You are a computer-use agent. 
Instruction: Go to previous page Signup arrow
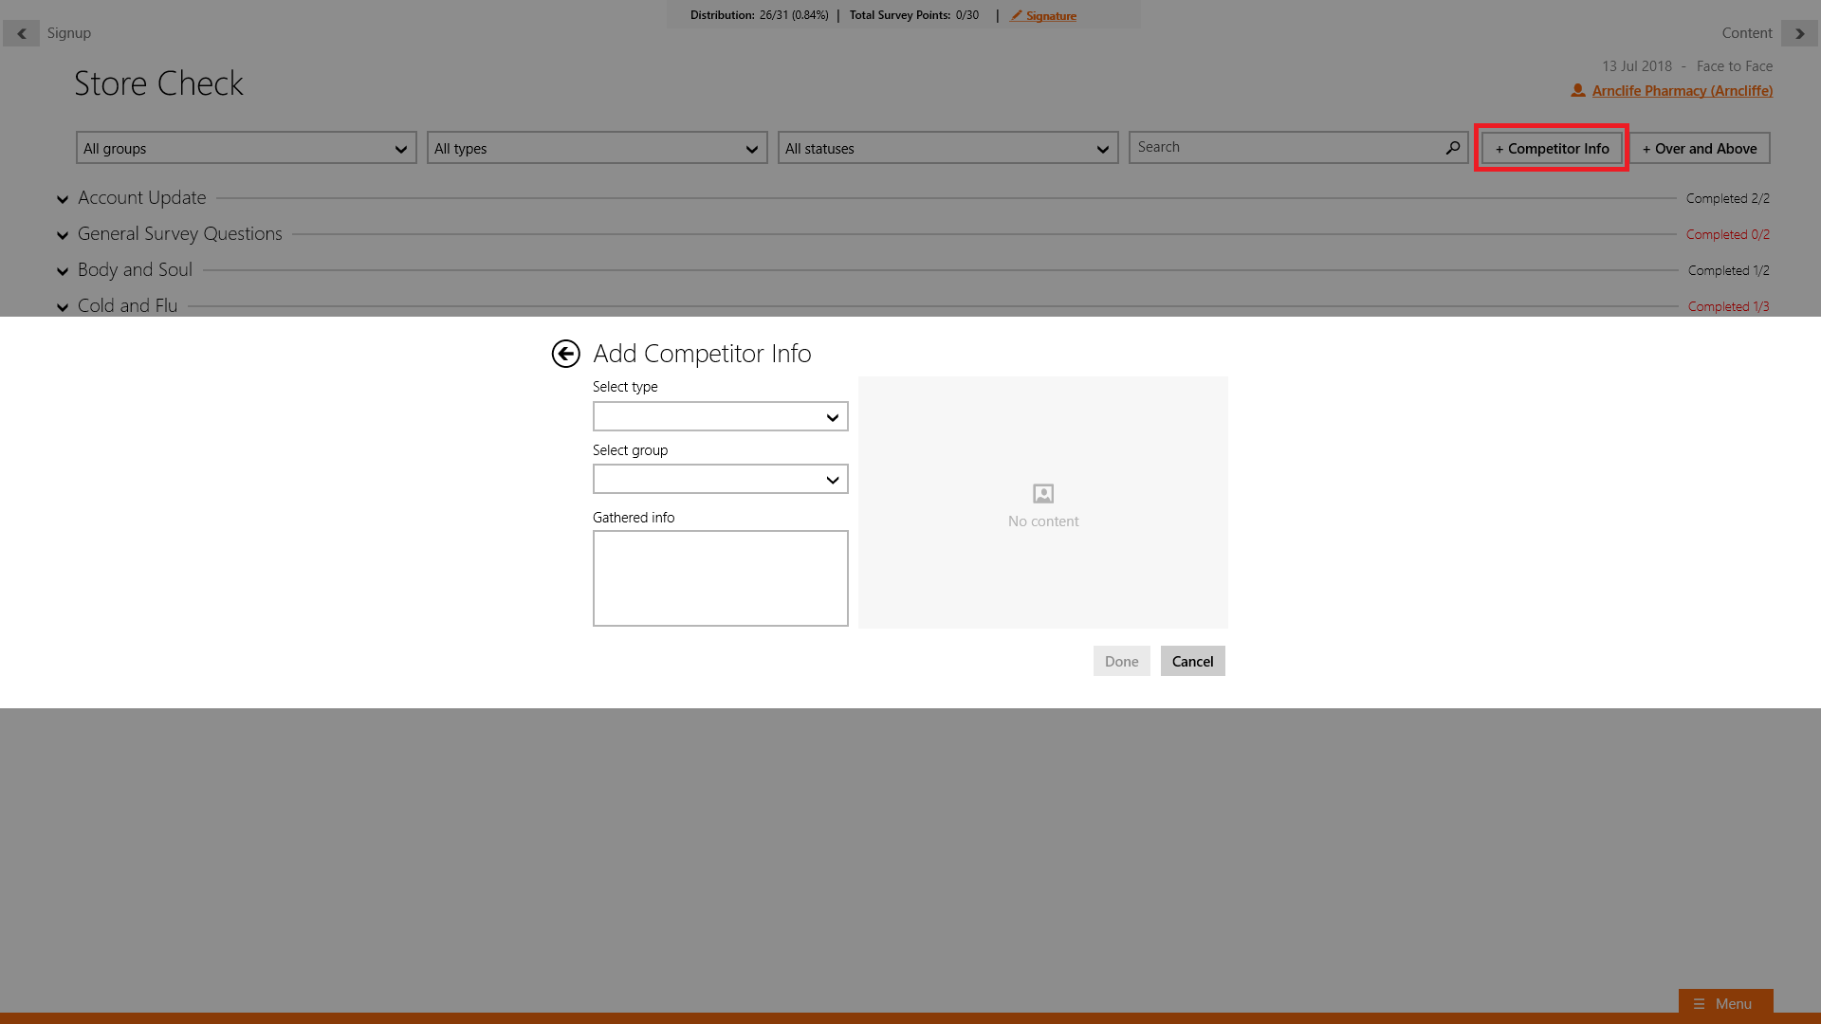point(21,33)
